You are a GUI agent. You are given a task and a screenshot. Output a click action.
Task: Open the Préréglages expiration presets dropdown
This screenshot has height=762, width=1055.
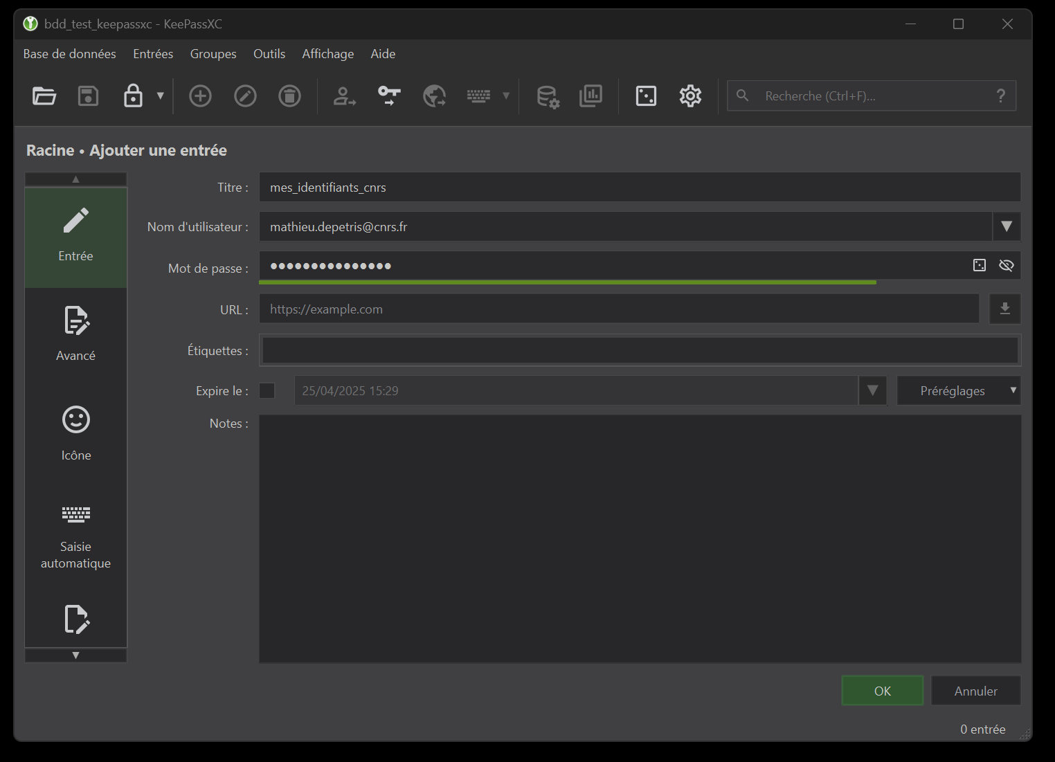pyautogui.click(x=959, y=390)
